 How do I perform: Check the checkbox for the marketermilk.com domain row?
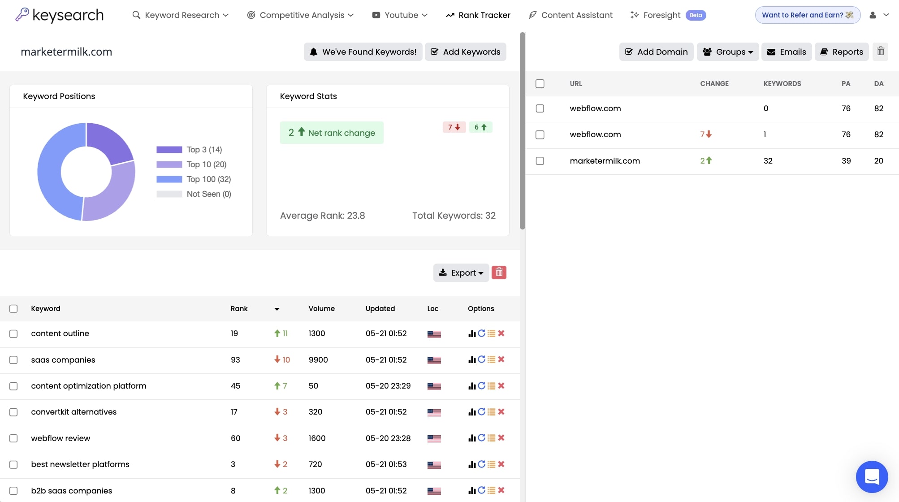(x=540, y=161)
